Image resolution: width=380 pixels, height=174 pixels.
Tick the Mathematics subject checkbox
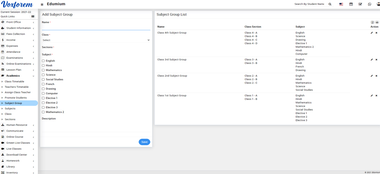pos(43,70)
